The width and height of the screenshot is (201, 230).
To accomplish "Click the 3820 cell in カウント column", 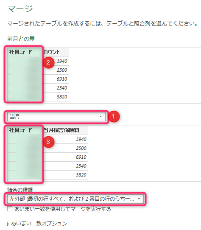I will click(62, 97).
